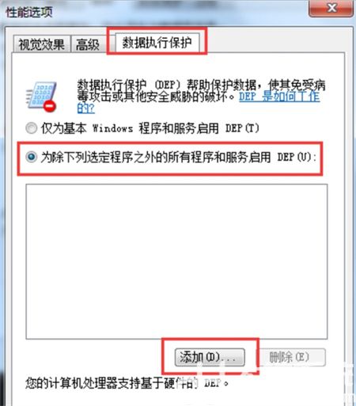The height and width of the screenshot is (406, 356).
Task: Click the 性能选项 window title
Action: click(29, 12)
